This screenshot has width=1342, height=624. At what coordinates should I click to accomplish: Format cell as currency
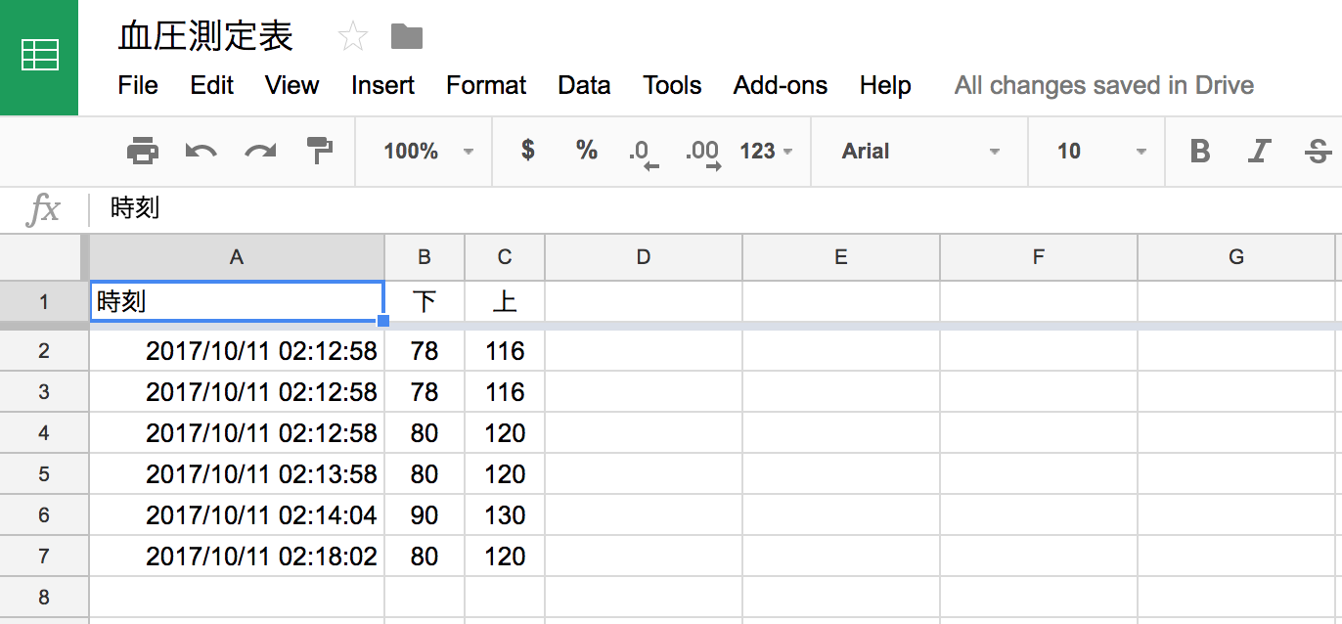pyautogui.click(x=528, y=151)
